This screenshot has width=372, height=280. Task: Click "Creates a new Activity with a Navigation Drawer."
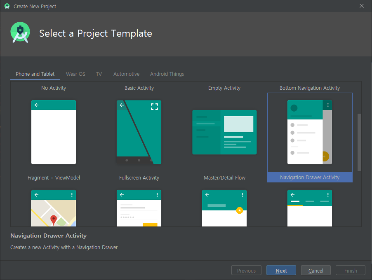pyautogui.click(x=64, y=247)
